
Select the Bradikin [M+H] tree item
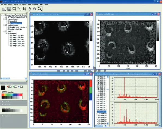(x=19, y=27)
